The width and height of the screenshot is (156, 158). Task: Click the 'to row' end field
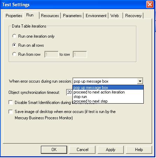pyautogui.click(x=80, y=54)
